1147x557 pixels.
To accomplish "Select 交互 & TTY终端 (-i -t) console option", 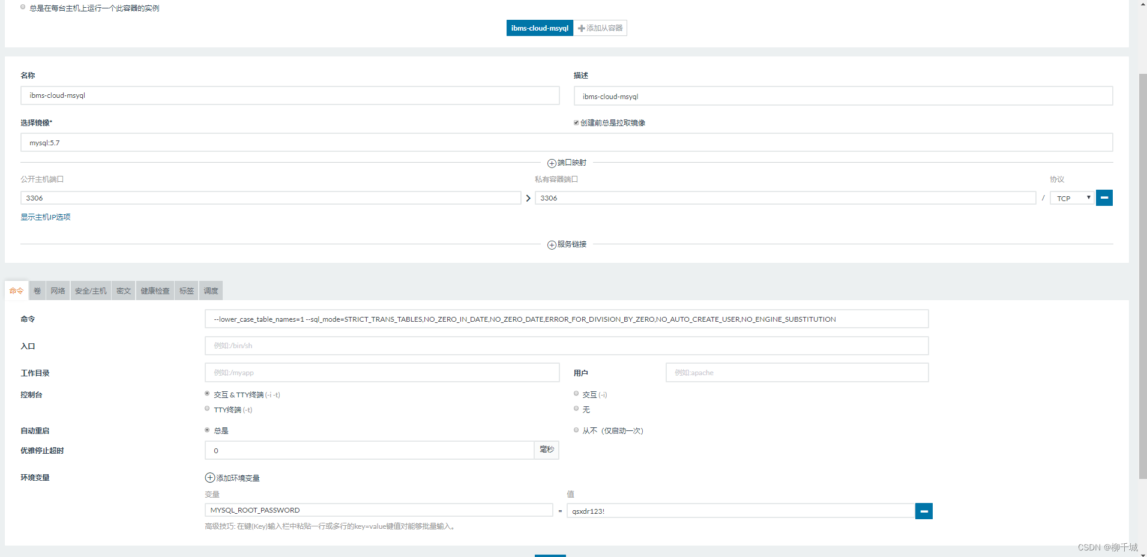I will [x=207, y=394].
